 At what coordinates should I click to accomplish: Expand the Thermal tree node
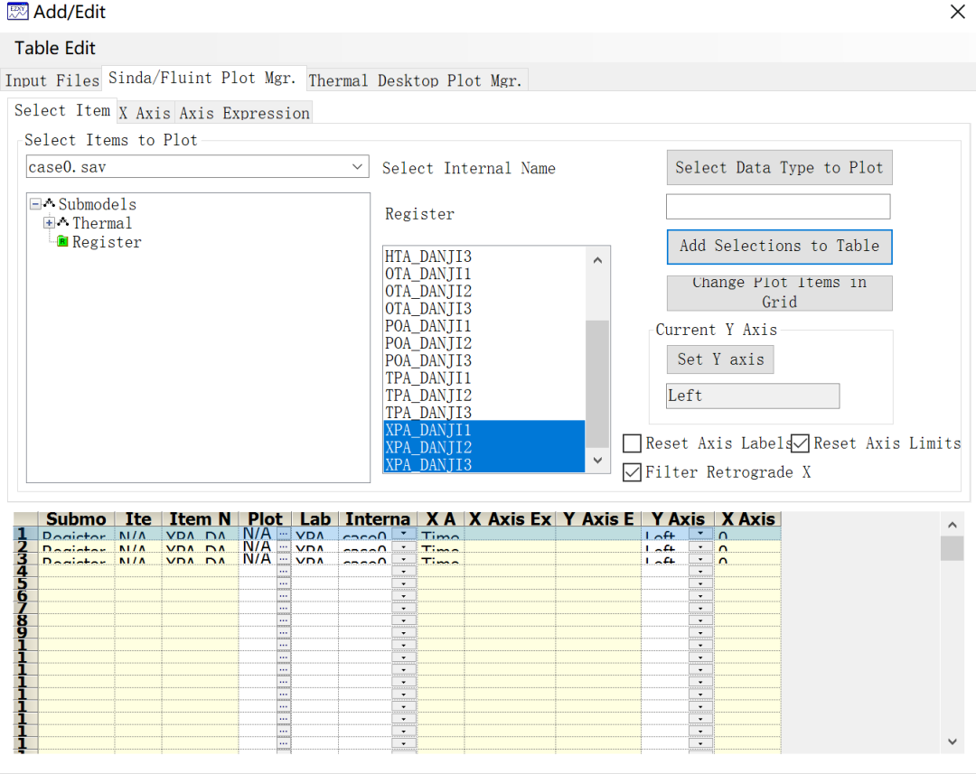49,223
